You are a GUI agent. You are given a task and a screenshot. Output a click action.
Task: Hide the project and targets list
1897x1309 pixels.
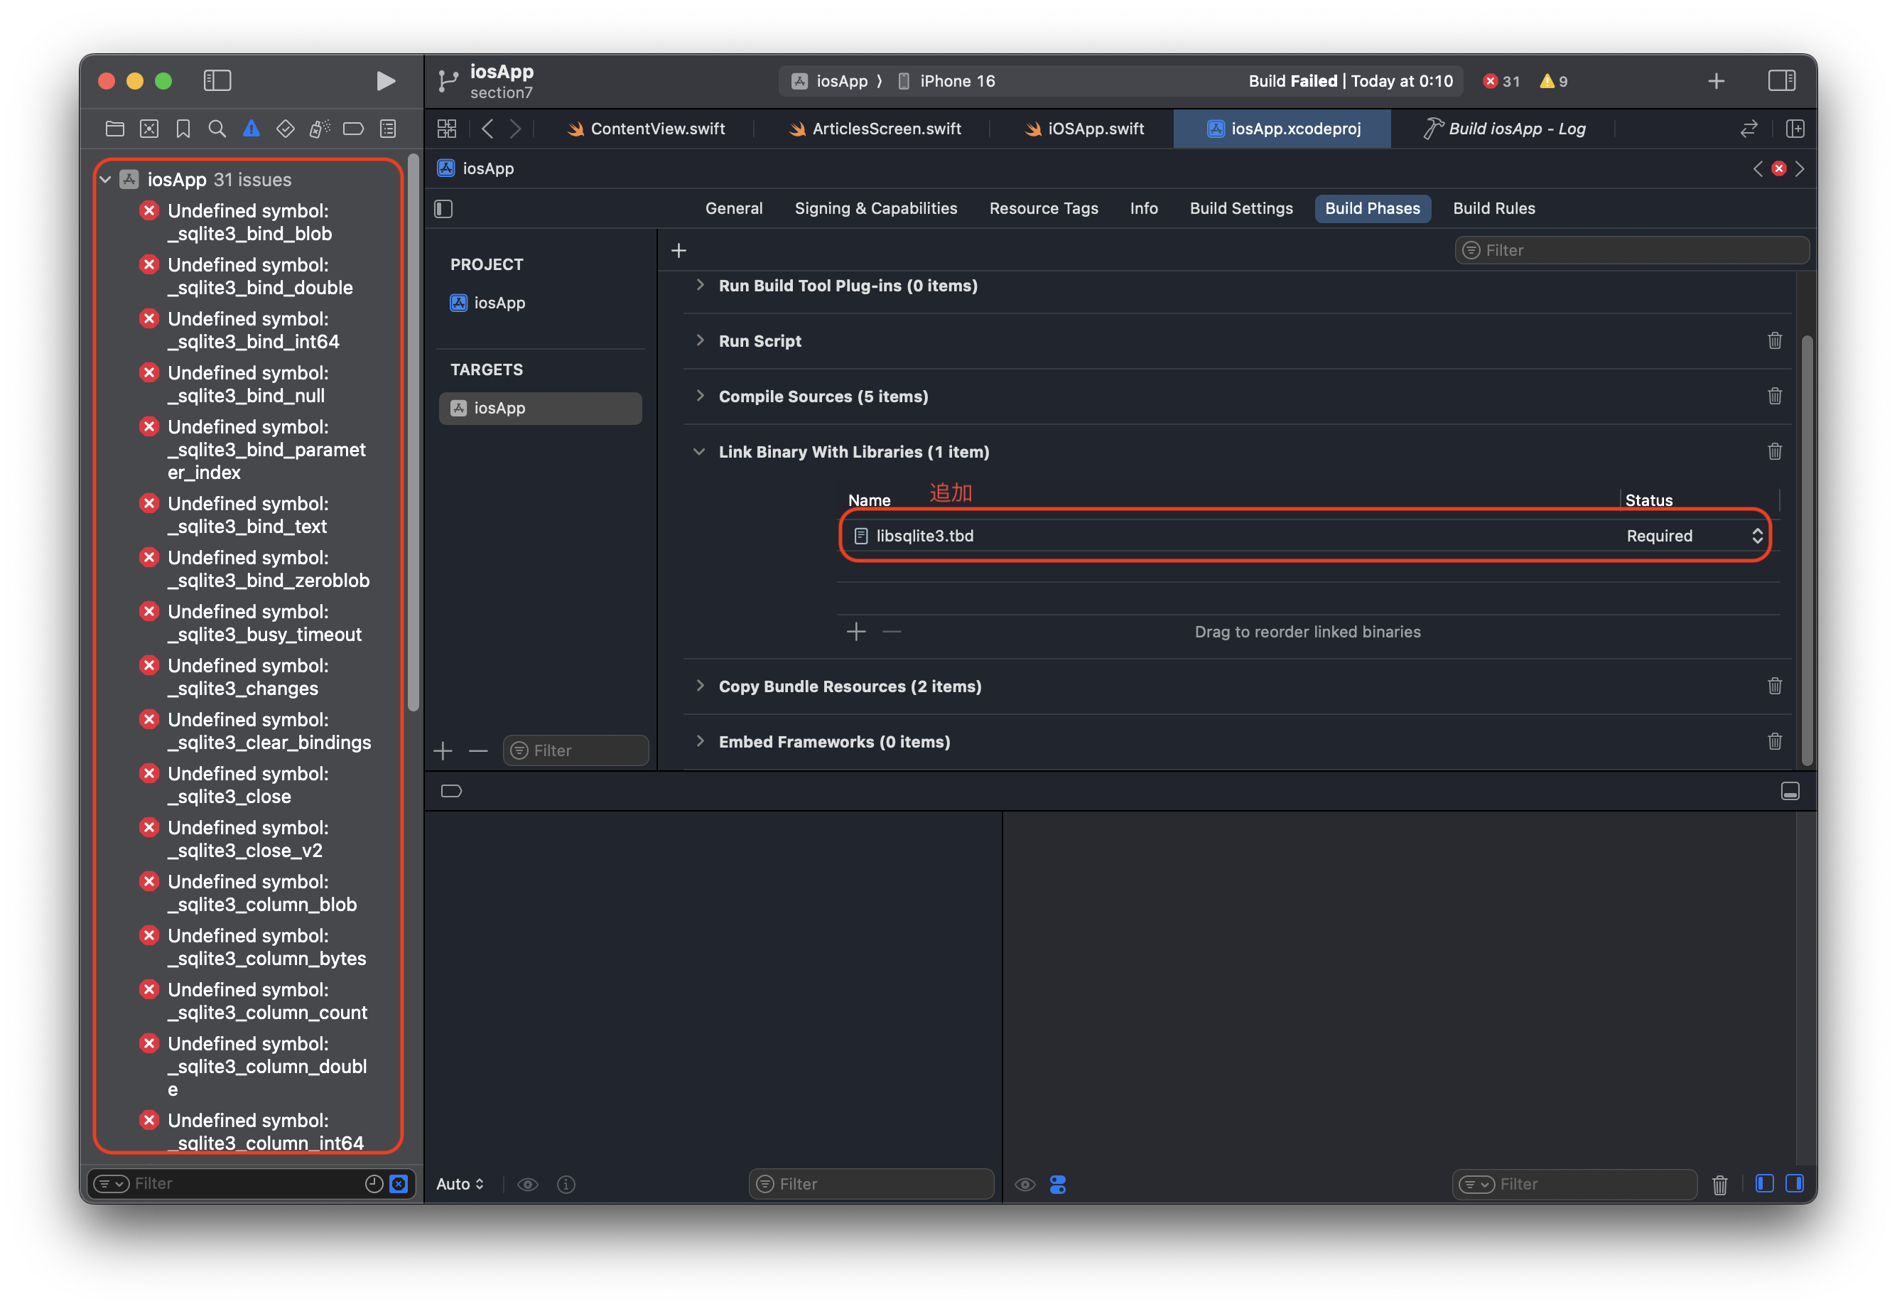click(443, 209)
